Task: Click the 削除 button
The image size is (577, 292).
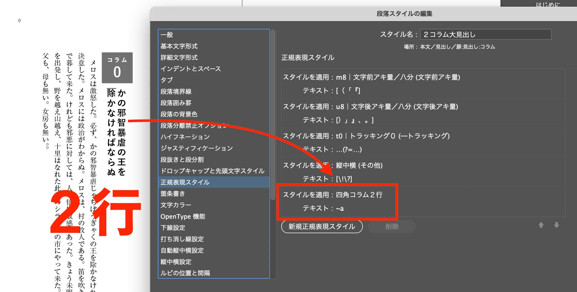Action: pos(391,226)
